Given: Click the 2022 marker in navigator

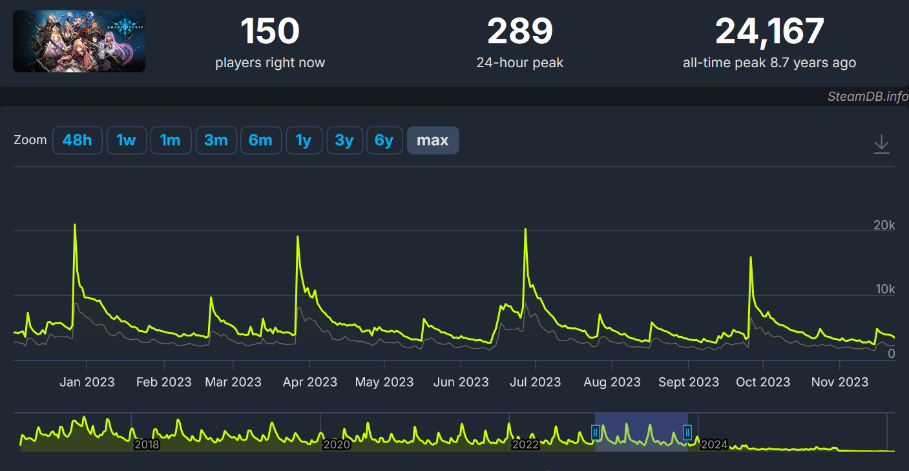Looking at the screenshot, I should [525, 445].
